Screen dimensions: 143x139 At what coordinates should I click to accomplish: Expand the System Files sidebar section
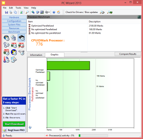(x=14, y=24)
